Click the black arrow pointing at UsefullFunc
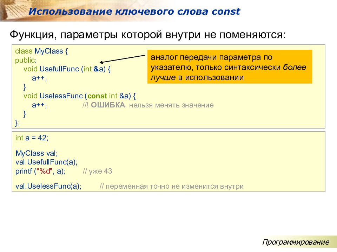 [122, 58]
